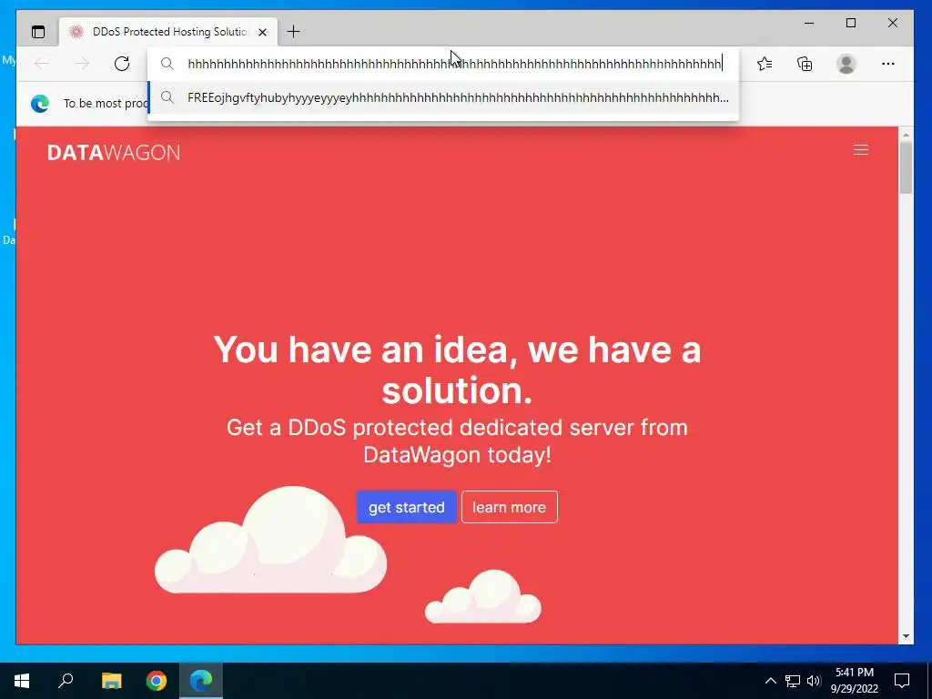Click the 'Get a DDoS protected' subtitle
This screenshot has height=699, width=932.
tap(457, 441)
